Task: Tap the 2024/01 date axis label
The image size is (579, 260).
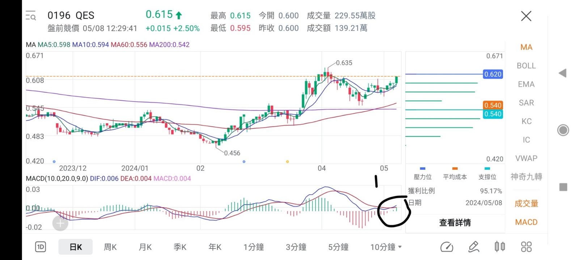Action: (135, 168)
